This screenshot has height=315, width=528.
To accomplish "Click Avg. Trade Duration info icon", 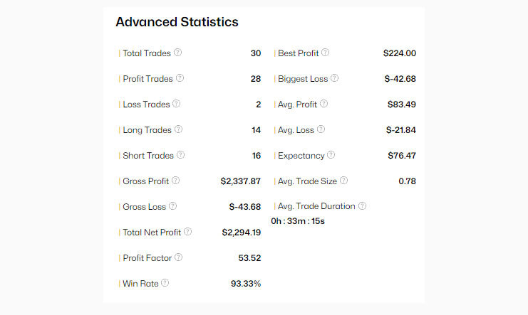I will tap(362, 206).
